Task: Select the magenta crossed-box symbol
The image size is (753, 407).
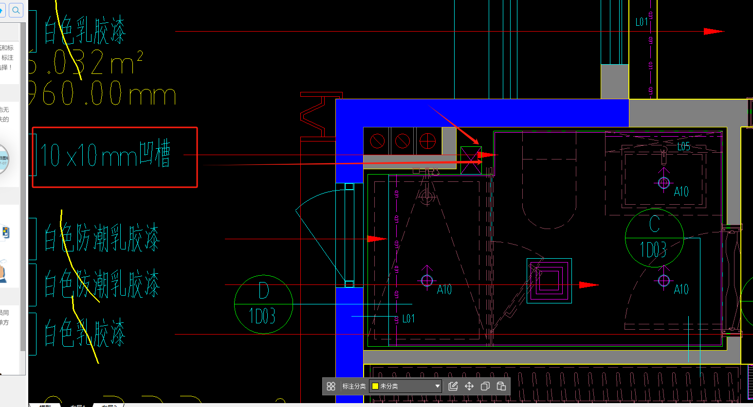Action: click(x=471, y=160)
